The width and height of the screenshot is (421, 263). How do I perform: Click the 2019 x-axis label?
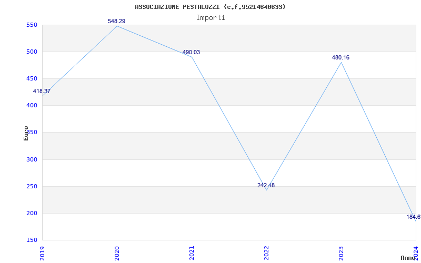coord(43,253)
